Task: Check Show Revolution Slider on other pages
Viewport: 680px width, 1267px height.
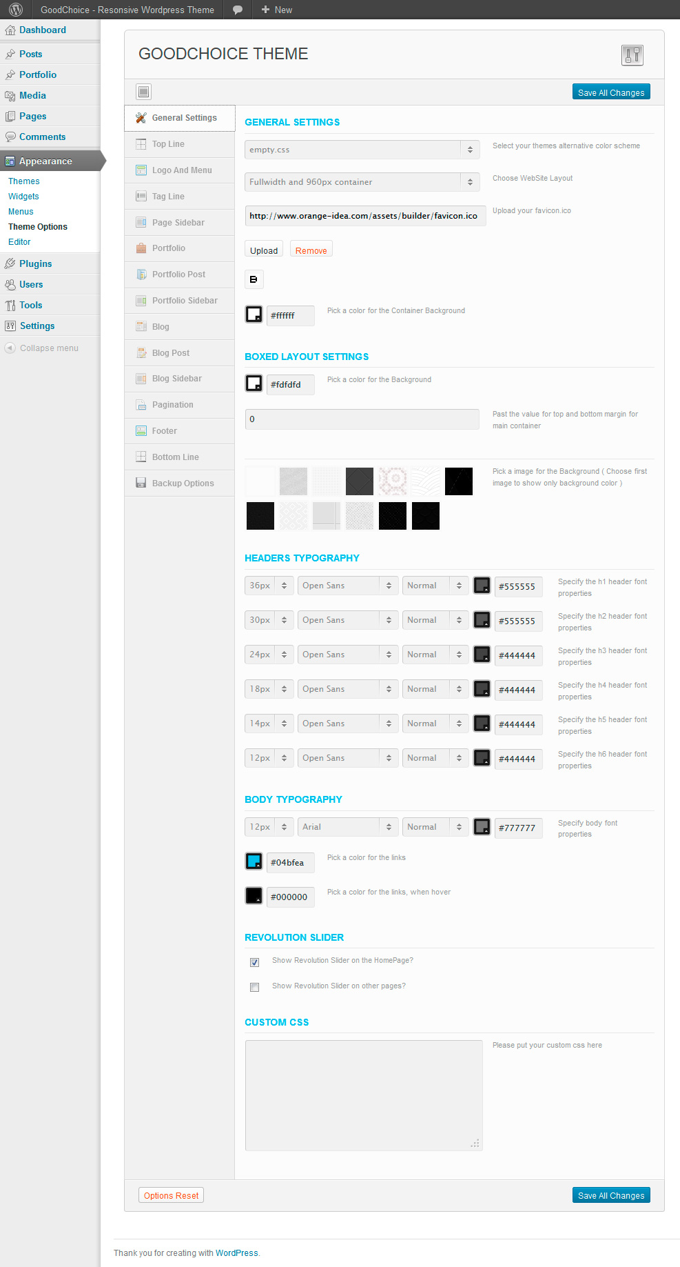Action: click(x=255, y=988)
